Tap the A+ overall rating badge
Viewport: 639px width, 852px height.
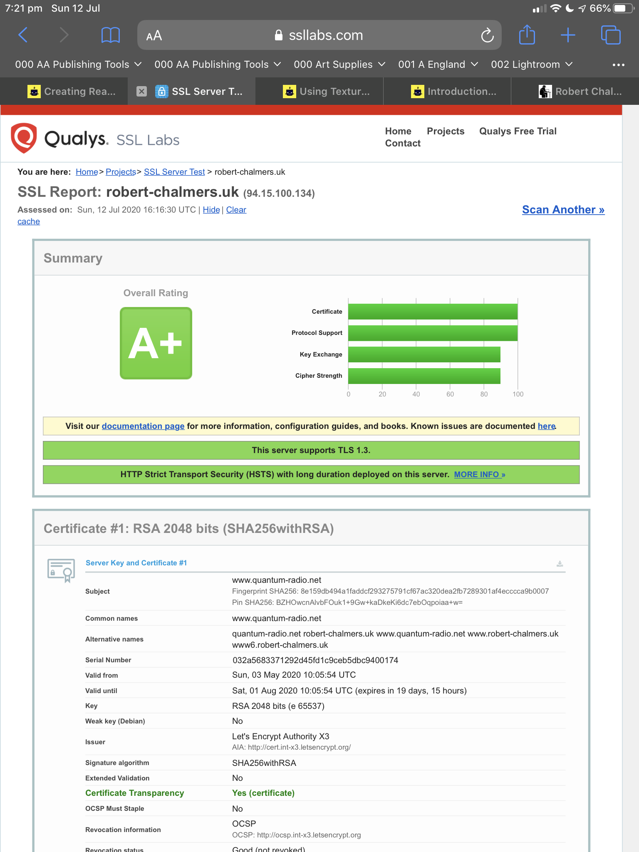point(156,343)
